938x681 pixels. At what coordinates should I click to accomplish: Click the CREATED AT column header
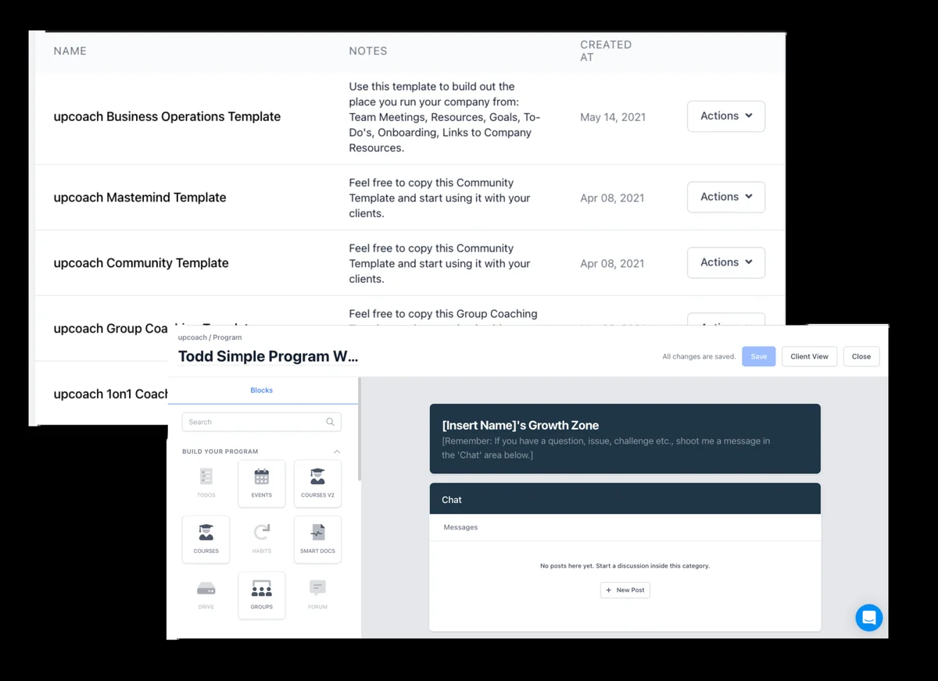click(606, 51)
